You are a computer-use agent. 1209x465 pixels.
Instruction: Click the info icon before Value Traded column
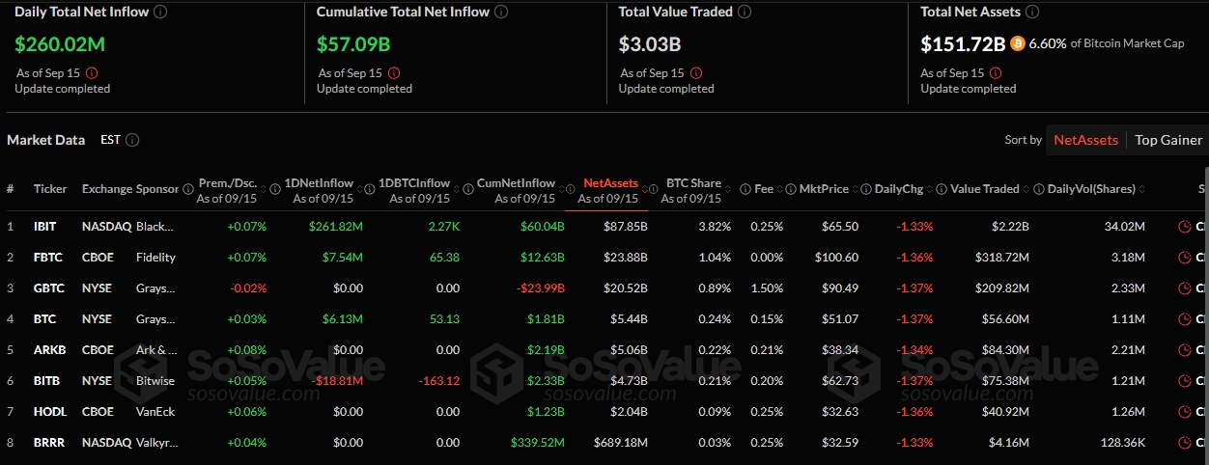[942, 189]
